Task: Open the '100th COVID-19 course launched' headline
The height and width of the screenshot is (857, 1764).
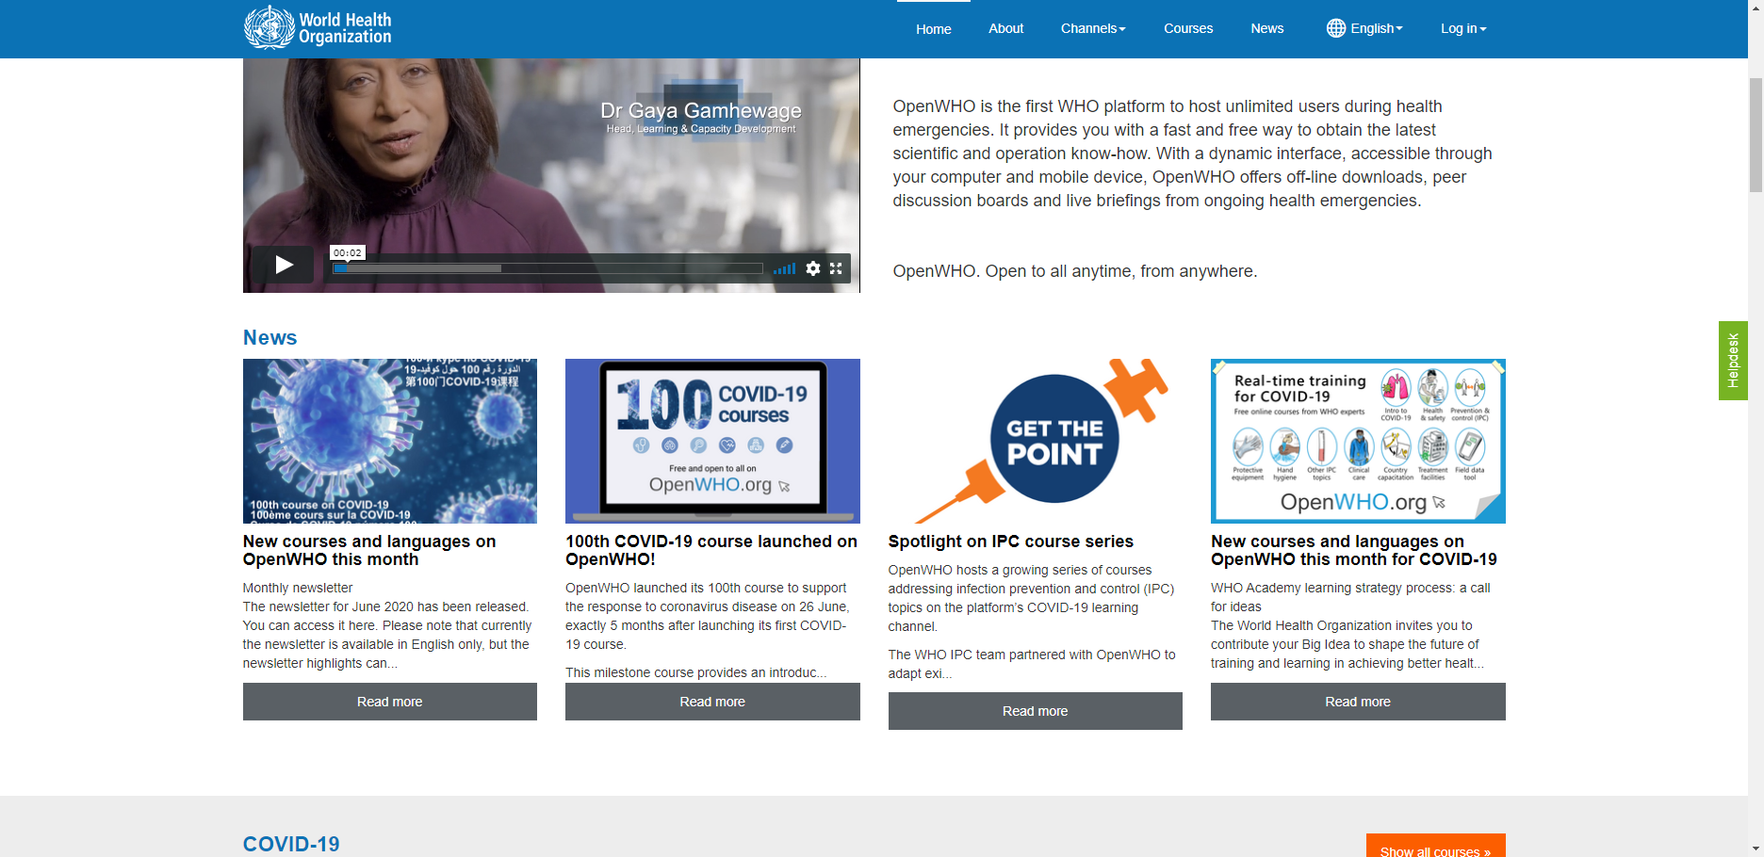Action: click(710, 550)
